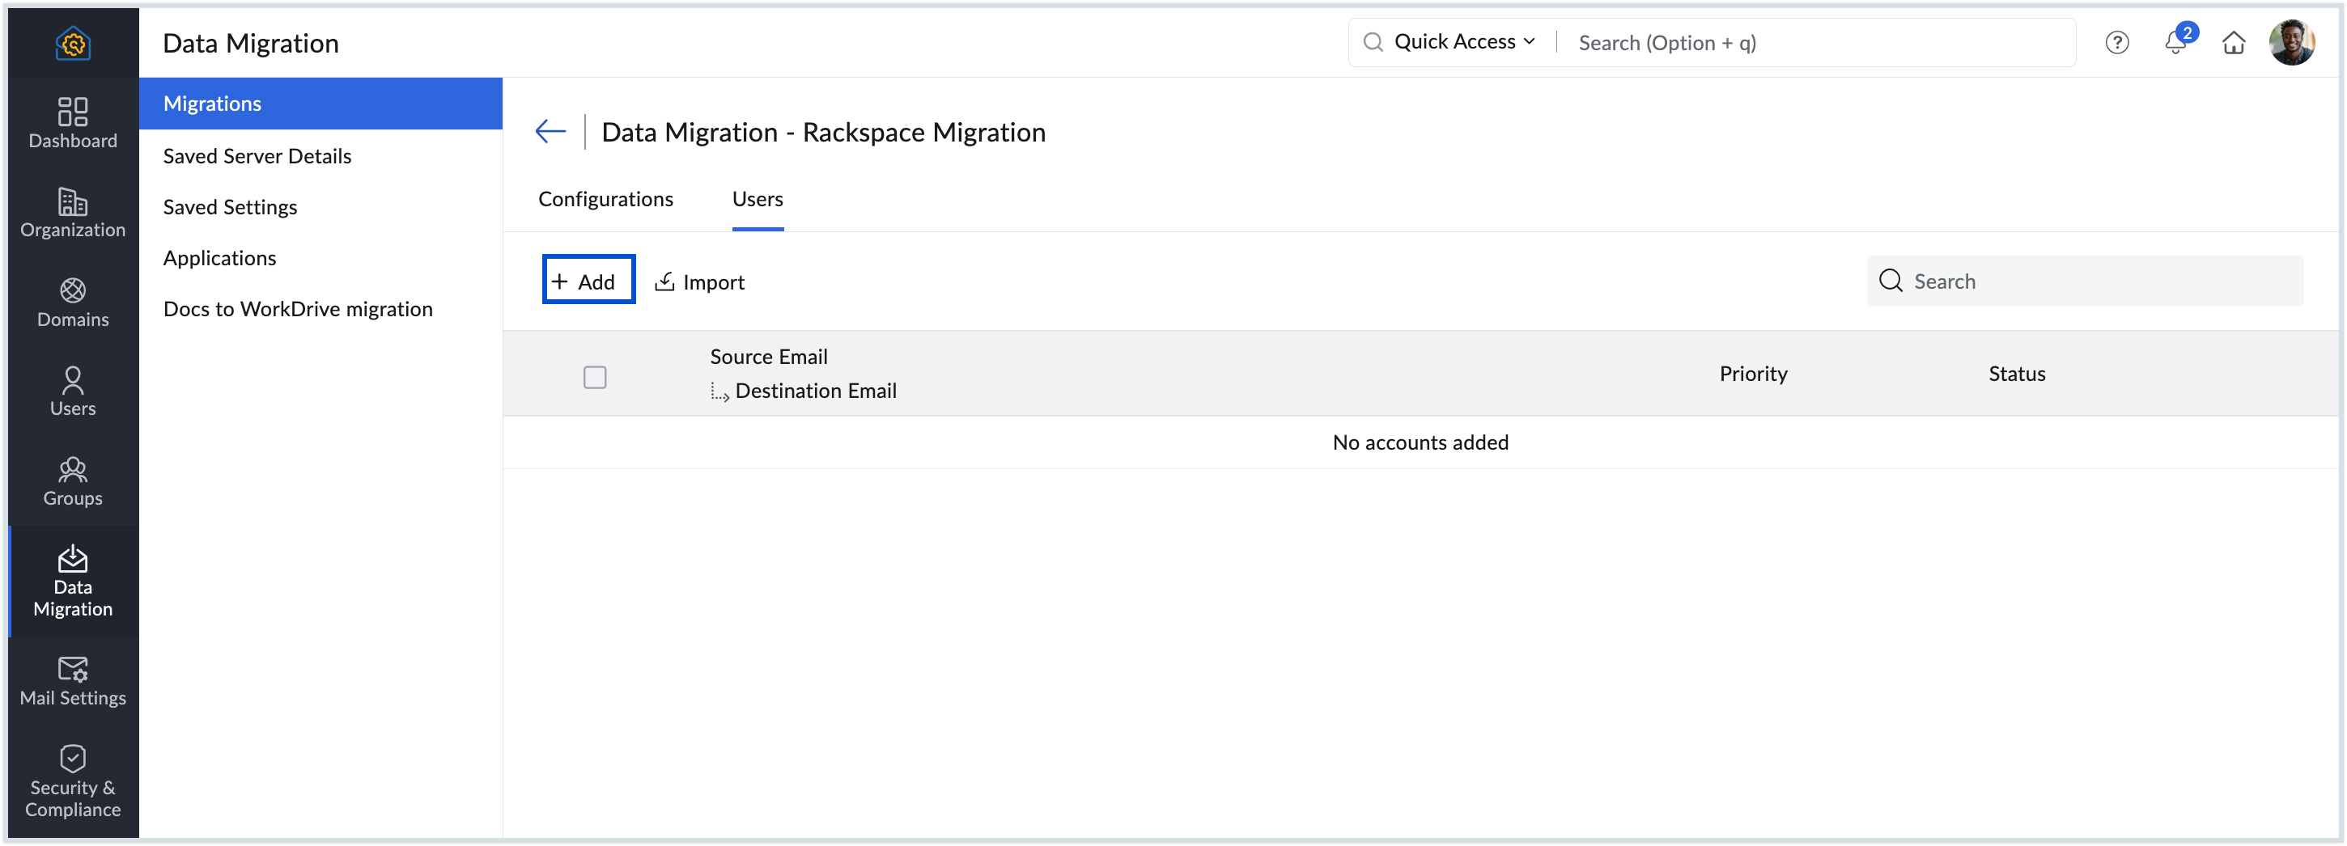The image size is (2347, 846).
Task: Add a new migration account
Action: [x=588, y=280]
